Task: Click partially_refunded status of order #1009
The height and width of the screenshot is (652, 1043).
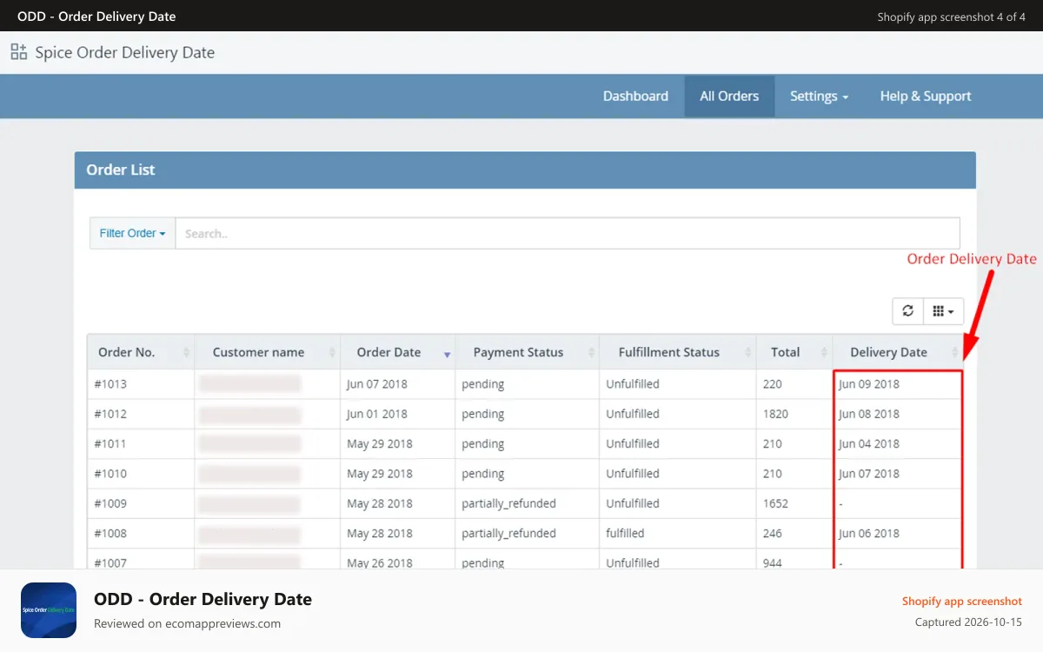Action: (x=508, y=503)
